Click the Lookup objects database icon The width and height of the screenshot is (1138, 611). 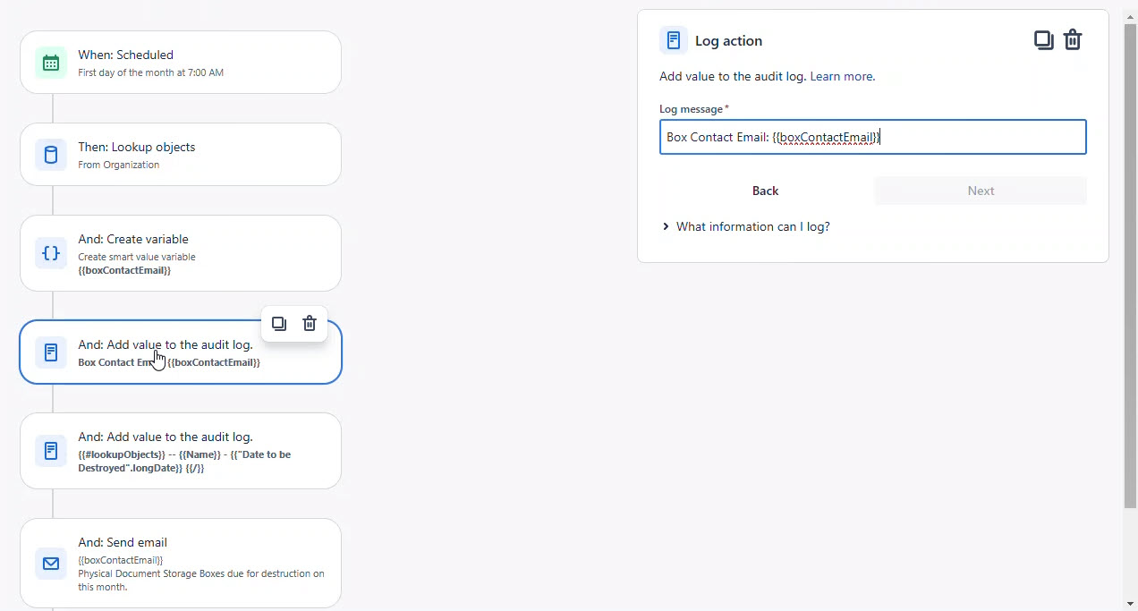click(51, 155)
